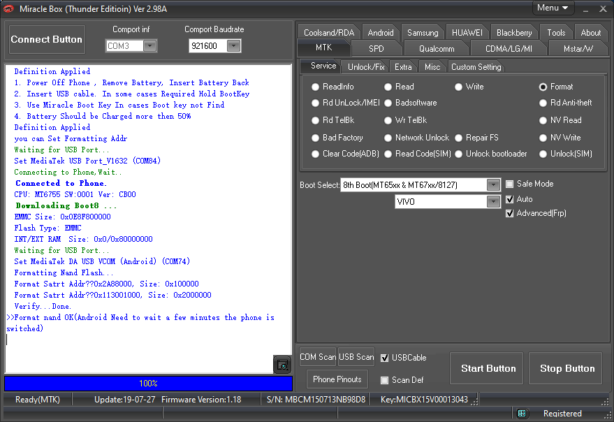The image size is (614, 422).
Task: Toggle the USBCable checkbox
Action: click(384, 358)
